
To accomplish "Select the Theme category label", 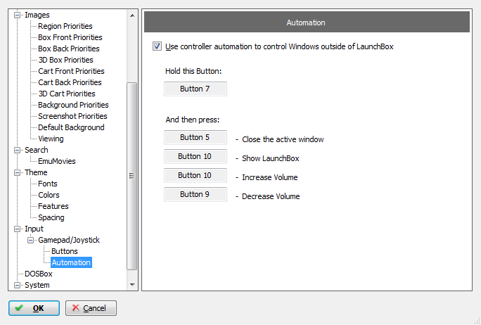I will [x=36, y=172].
